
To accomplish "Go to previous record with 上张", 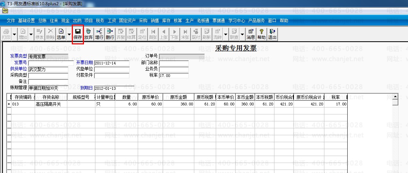I will [164, 34].
